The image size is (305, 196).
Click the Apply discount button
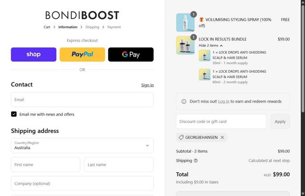click(280, 121)
